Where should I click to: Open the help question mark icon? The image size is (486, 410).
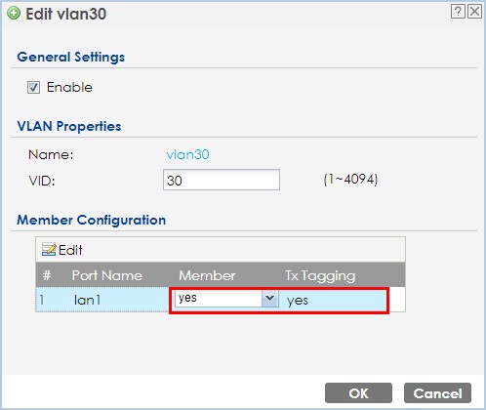pos(458,12)
